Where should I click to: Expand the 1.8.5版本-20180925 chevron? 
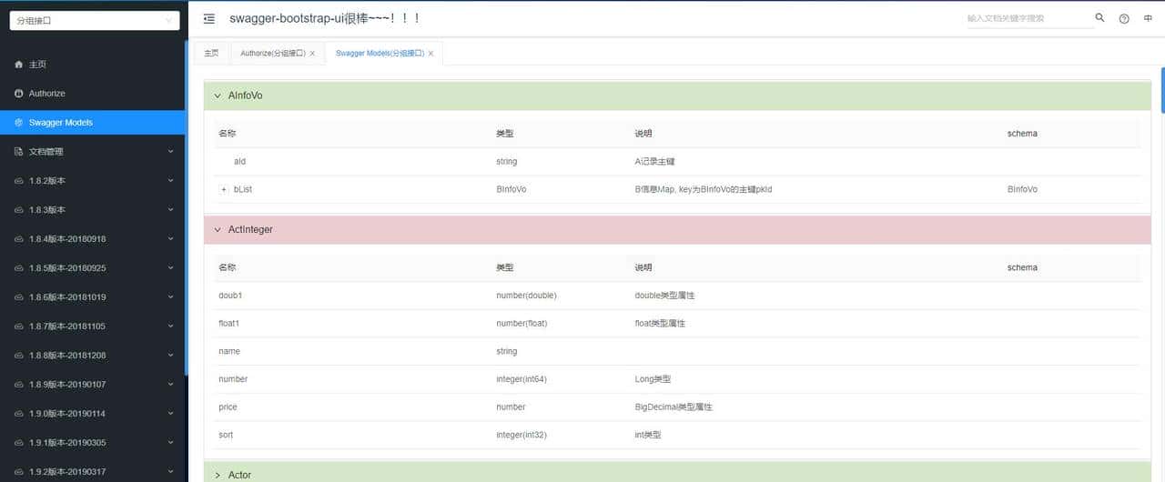click(x=170, y=268)
